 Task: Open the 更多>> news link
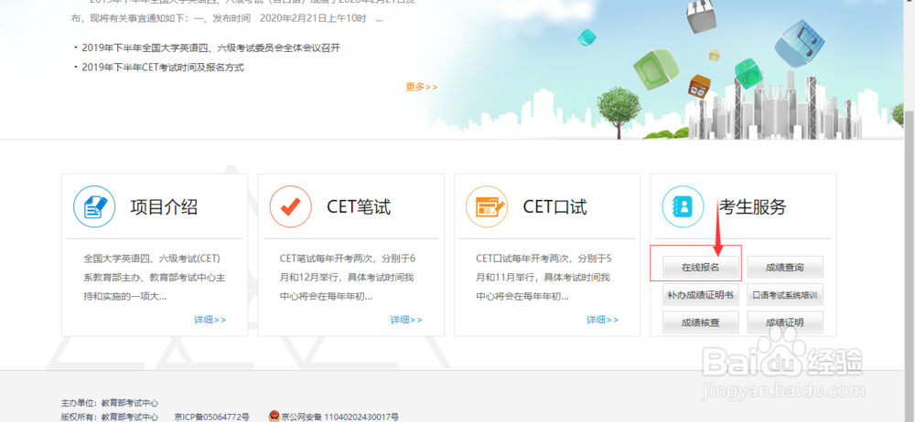pyautogui.click(x=421, y=87)
